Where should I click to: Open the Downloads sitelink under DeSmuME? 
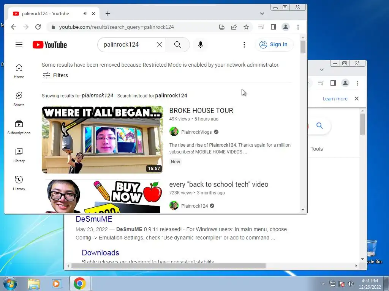click(x=100, y=253)
